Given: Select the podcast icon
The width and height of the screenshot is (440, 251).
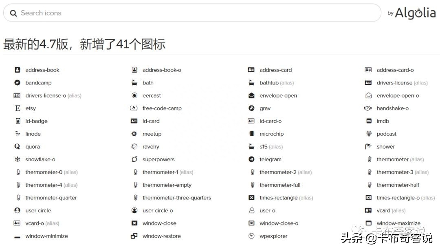Looking at the screenshot, I should coord(386,134).
